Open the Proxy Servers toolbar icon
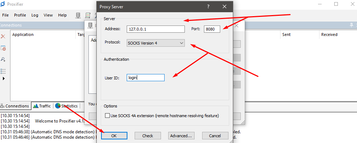Image resolution: width=357 pixels, height=143 pixels. 78,15
